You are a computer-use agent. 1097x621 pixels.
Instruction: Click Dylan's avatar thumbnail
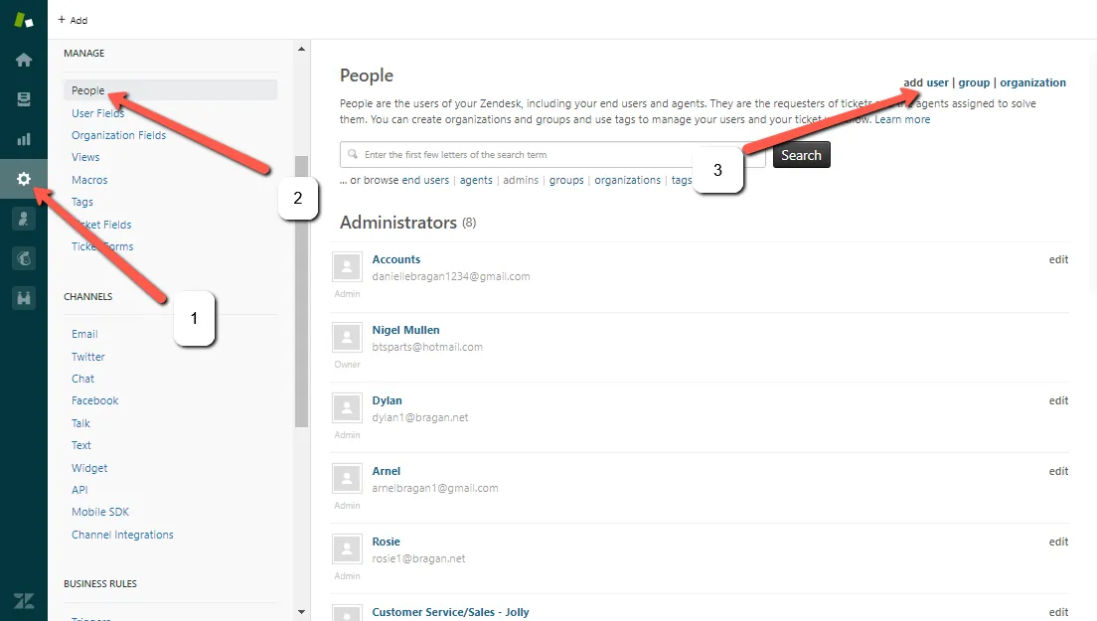(347, 408)
